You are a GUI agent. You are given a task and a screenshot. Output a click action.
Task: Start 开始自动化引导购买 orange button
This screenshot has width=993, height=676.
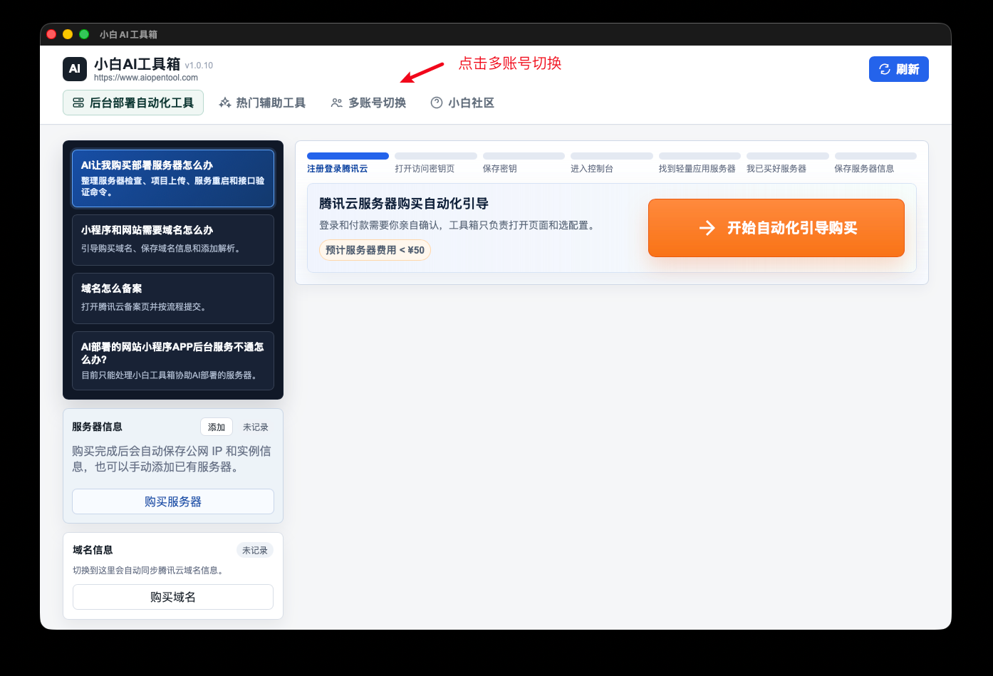[x=776, y=228]
